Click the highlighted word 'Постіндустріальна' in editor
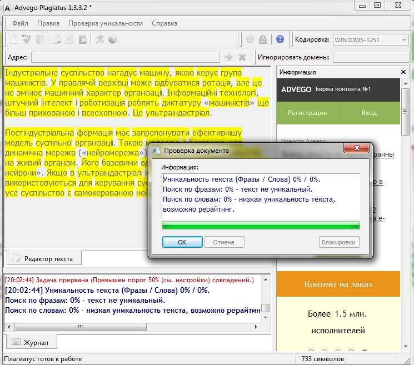 tap(39, 132)
